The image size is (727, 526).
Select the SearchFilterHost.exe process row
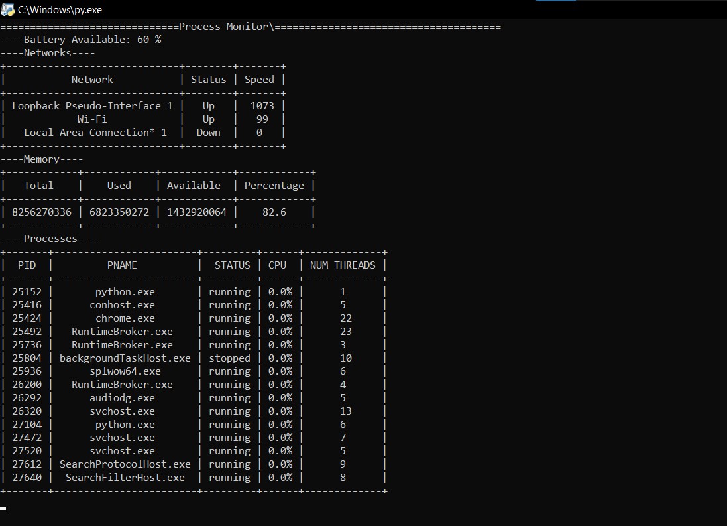(x=125, y=477)
